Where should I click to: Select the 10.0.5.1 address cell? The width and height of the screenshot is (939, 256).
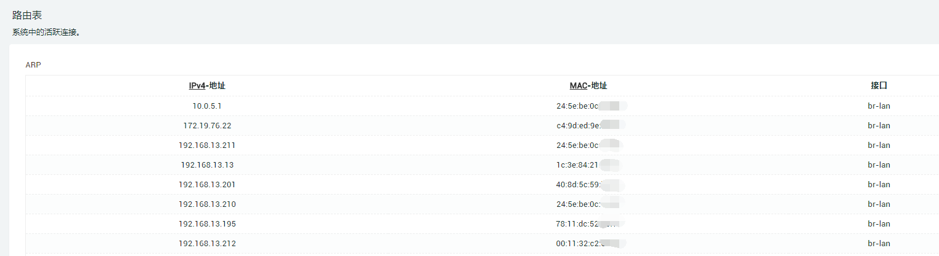tap(207, 106)
